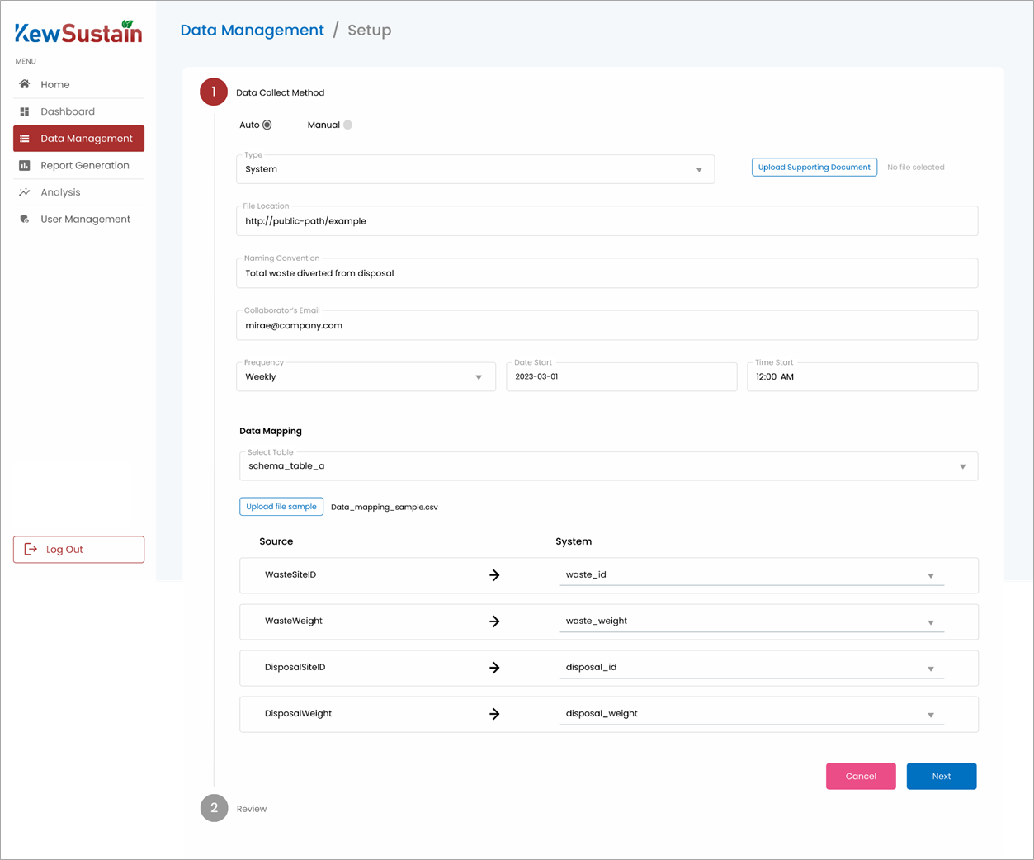1034x860 pixels.
Task: Open Analysis from the sidebar menu
Action: [78, 192]
